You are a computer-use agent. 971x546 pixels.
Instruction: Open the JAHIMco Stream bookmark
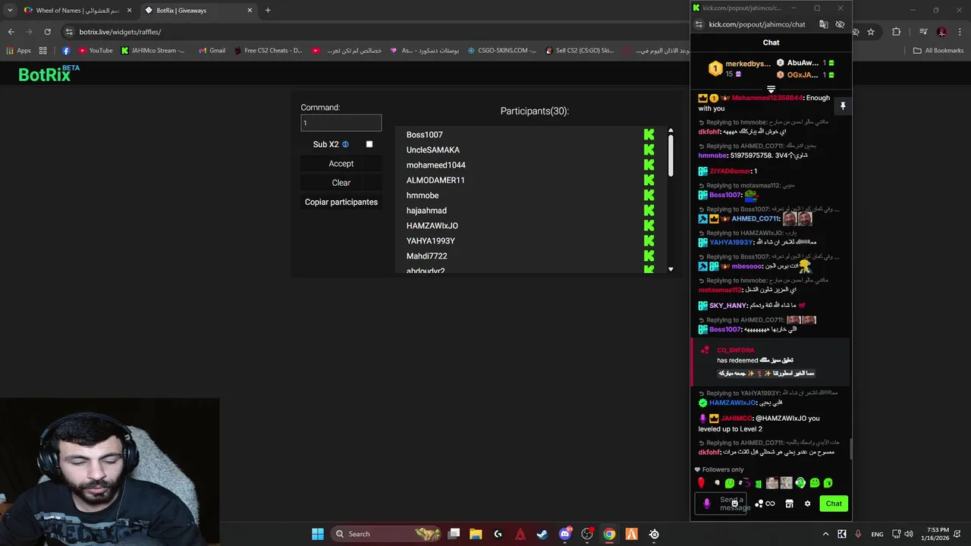click(x=152, y=51)
